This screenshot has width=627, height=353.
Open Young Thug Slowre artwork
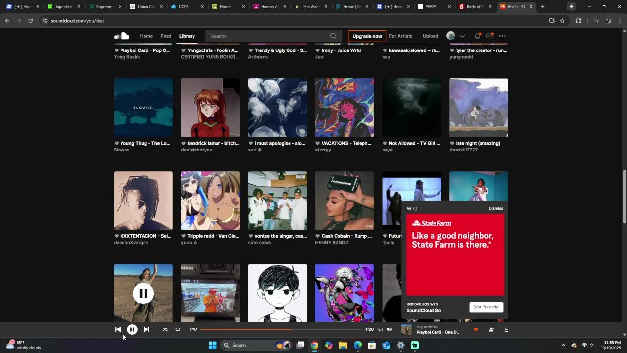coord(143,108)
